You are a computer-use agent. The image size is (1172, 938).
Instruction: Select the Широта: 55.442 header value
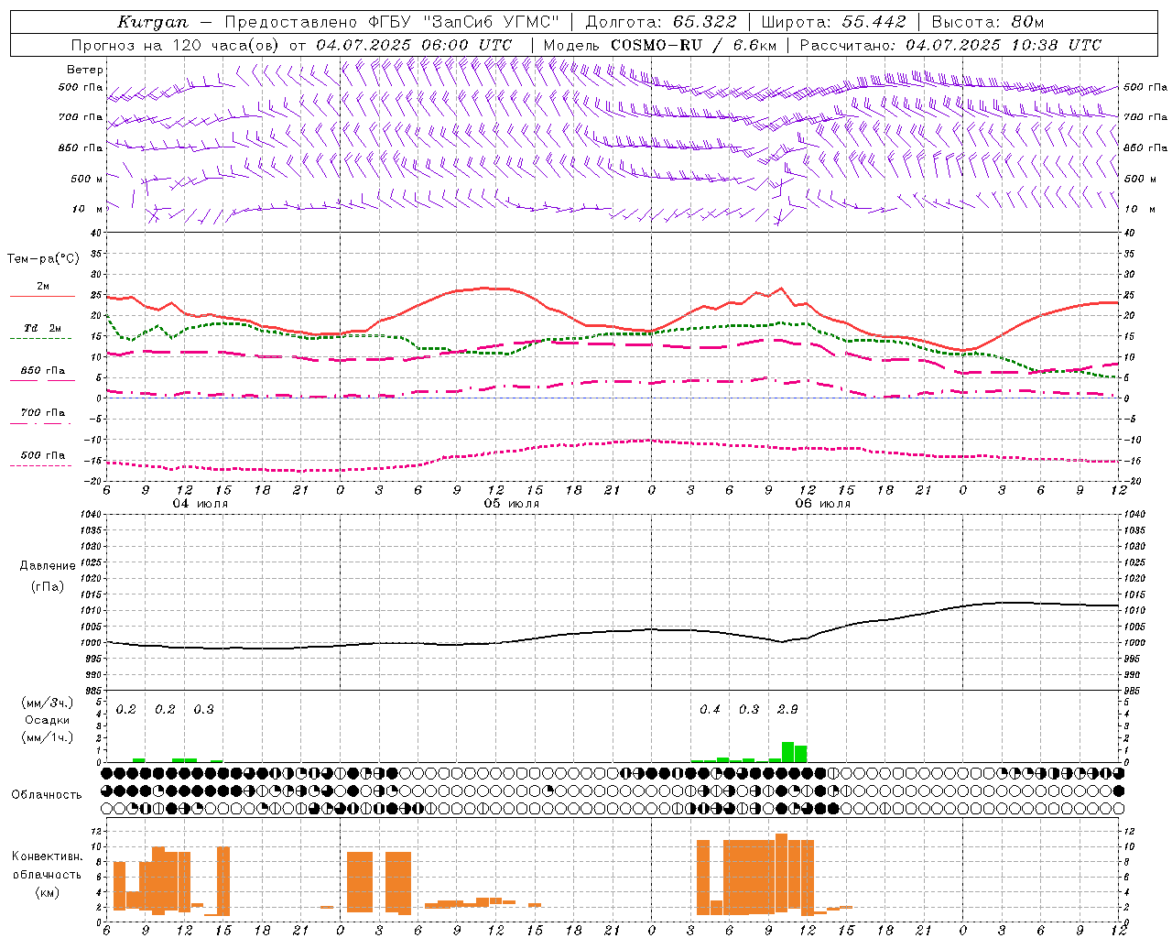[x=833, y=22]
